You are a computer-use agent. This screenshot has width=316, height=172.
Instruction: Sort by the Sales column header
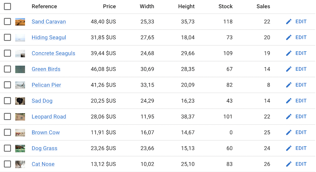click(x=263, y=6)
